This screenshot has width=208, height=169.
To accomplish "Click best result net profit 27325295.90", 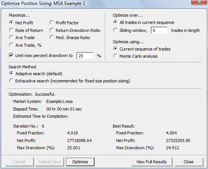I will [x=178, y=141].
